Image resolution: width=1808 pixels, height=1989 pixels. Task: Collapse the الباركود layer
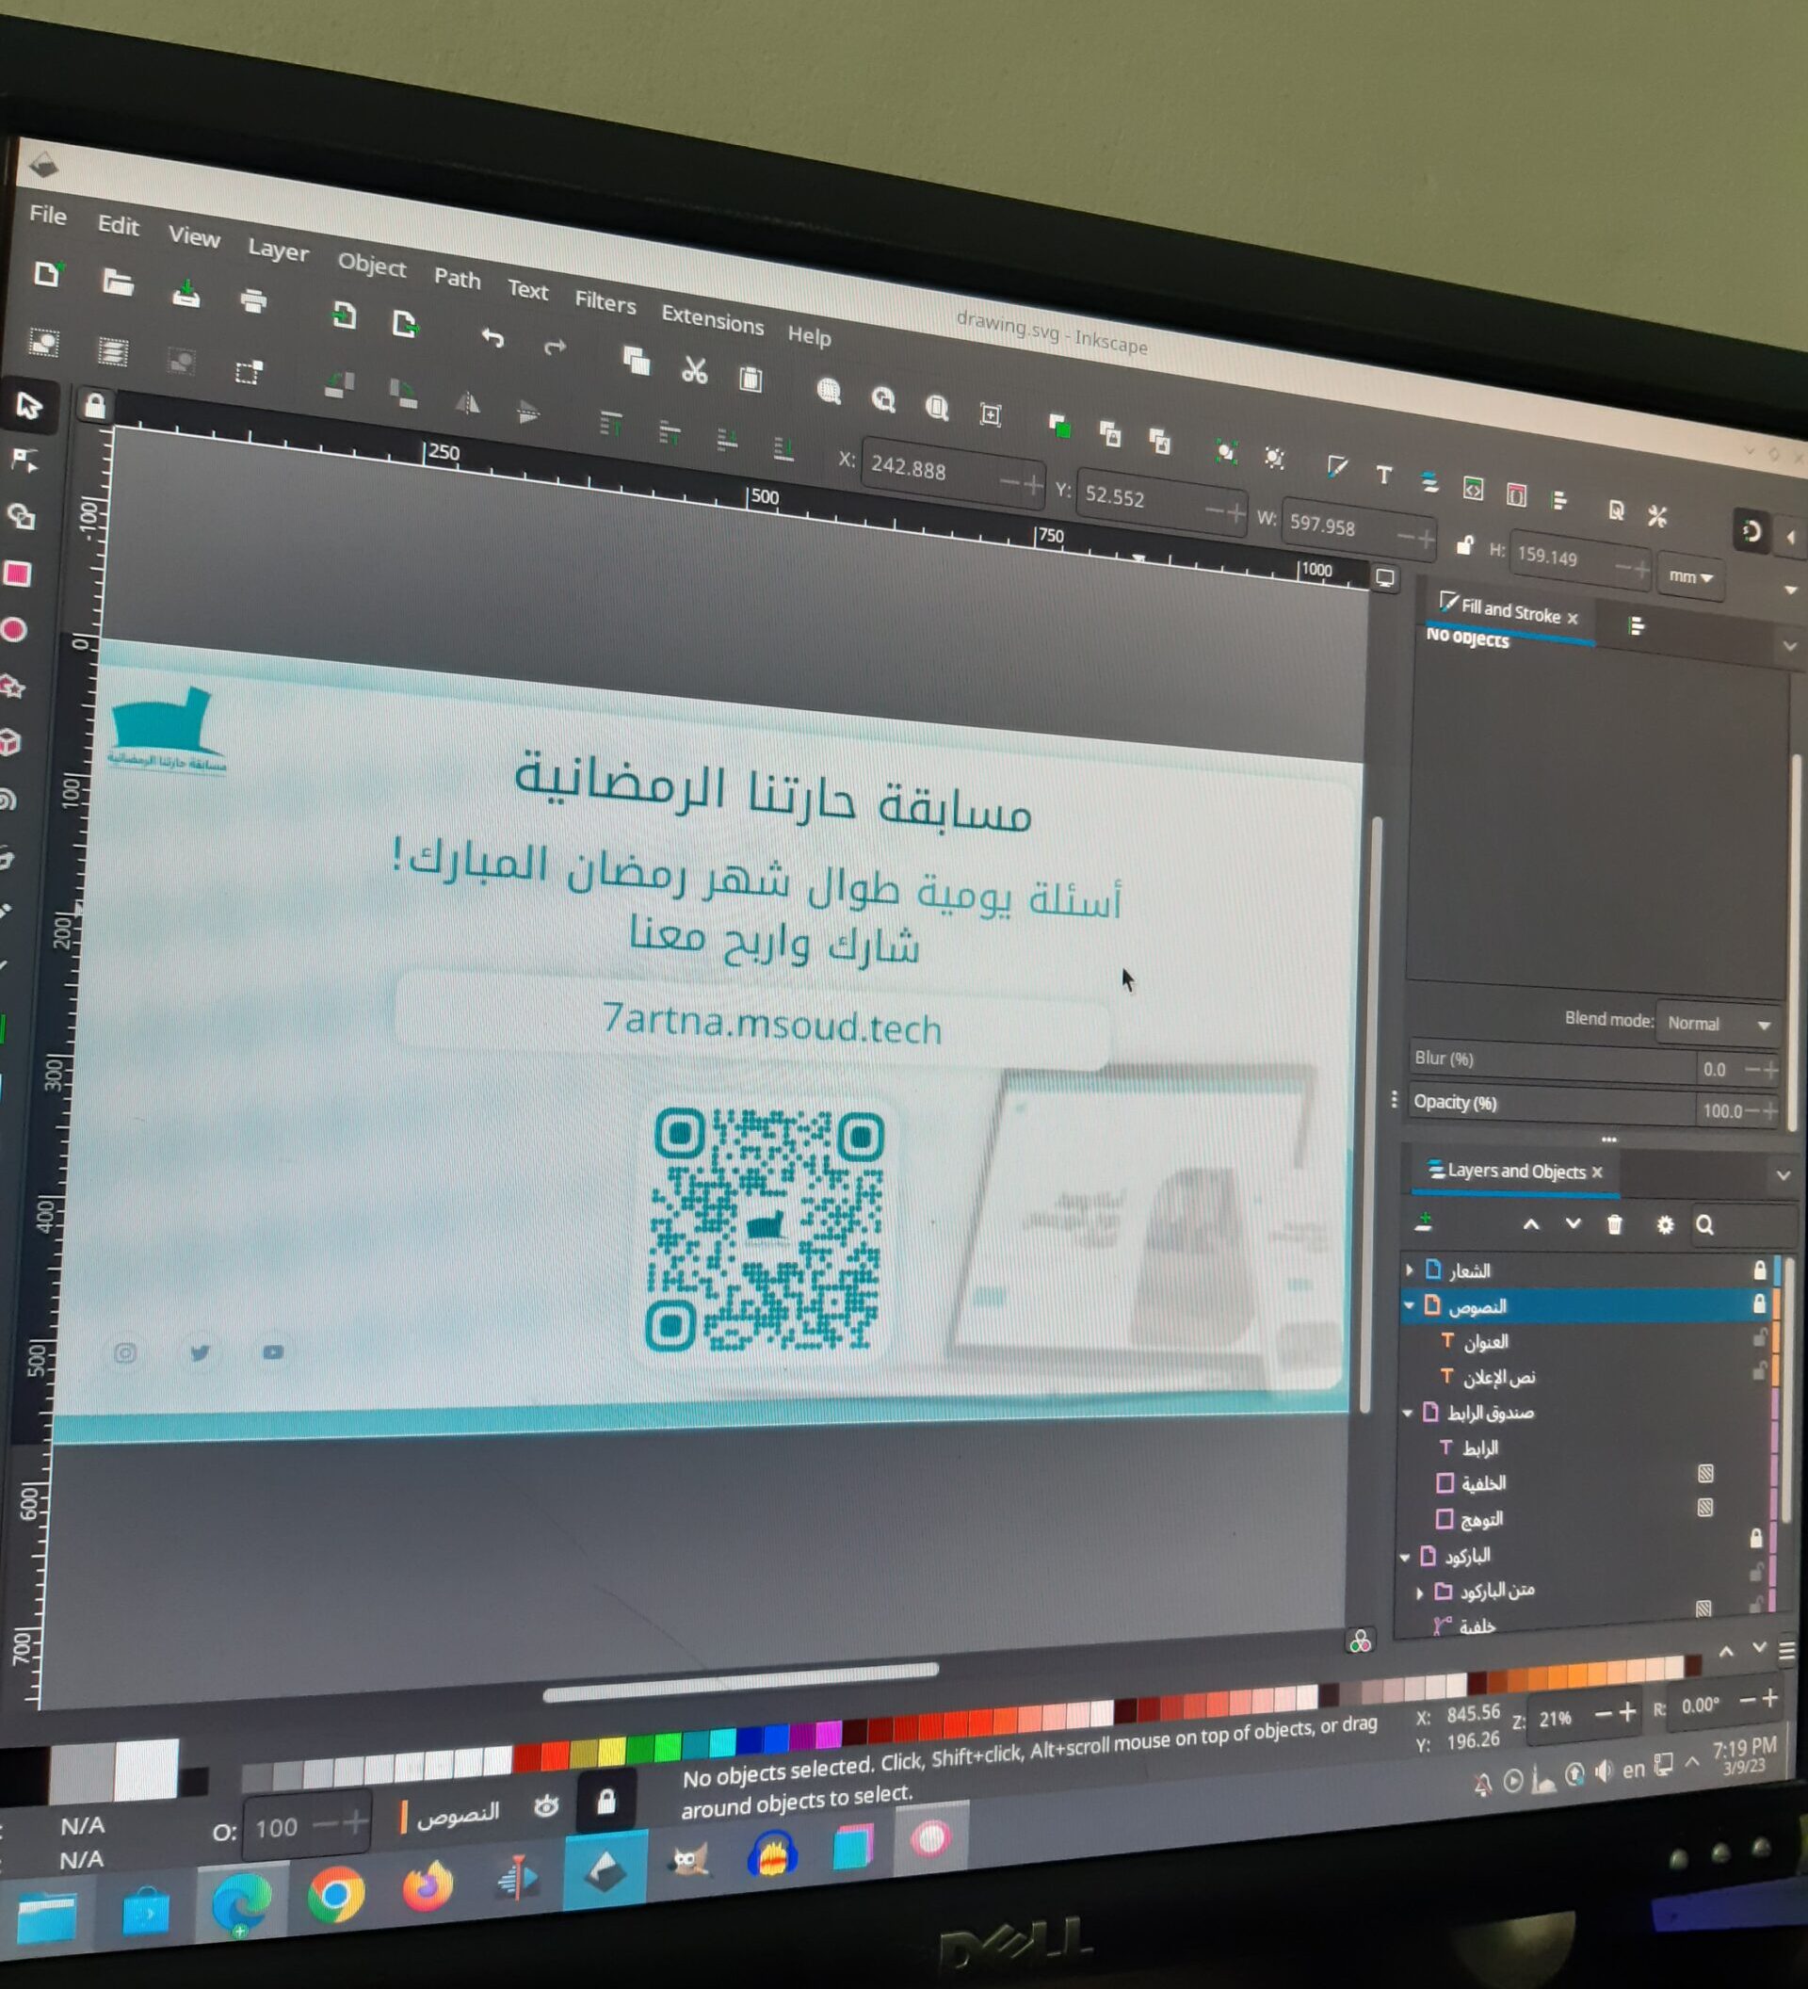[1406, 1557]
